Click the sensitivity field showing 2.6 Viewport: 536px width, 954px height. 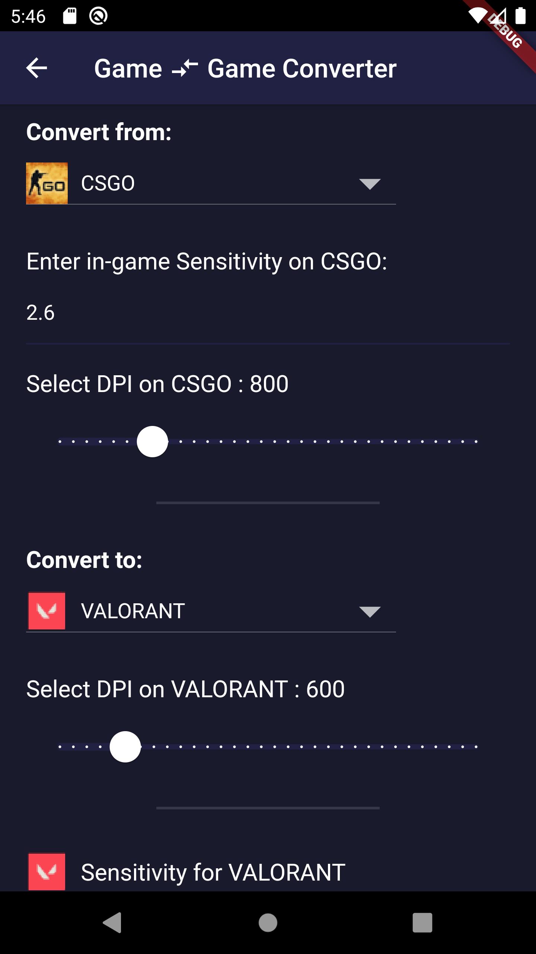point(268,313)
